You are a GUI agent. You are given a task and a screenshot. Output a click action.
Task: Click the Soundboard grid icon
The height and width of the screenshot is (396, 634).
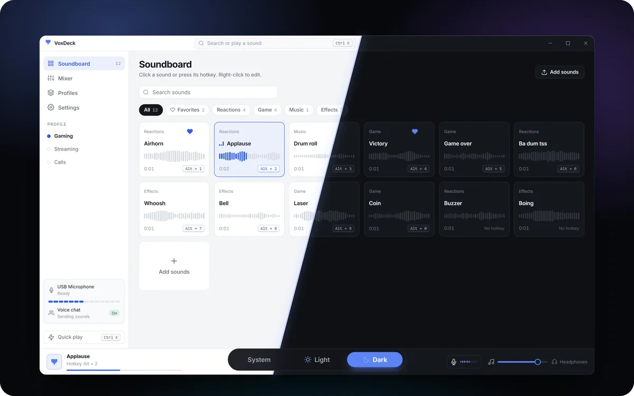[x=51, y=63]
